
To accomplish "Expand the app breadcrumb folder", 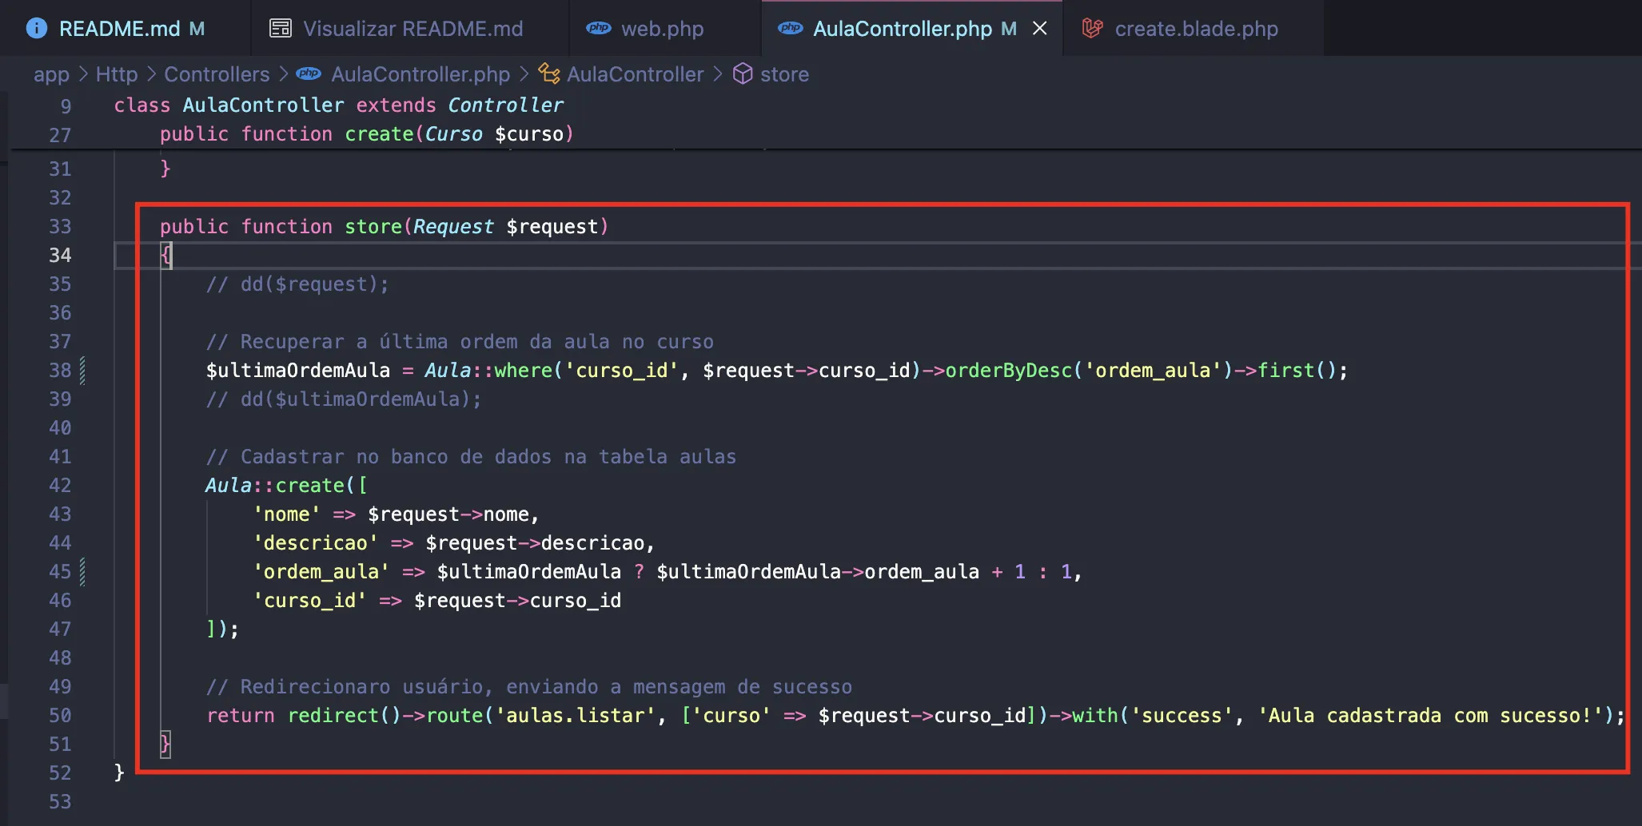I will (51, 74).
